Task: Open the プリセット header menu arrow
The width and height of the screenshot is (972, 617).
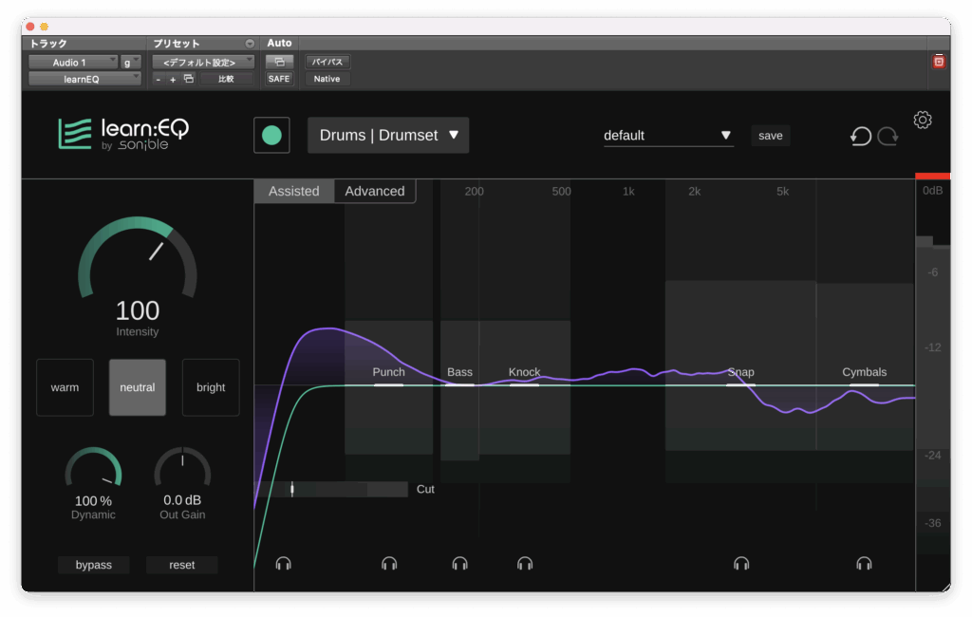Action: coord(250,44)
